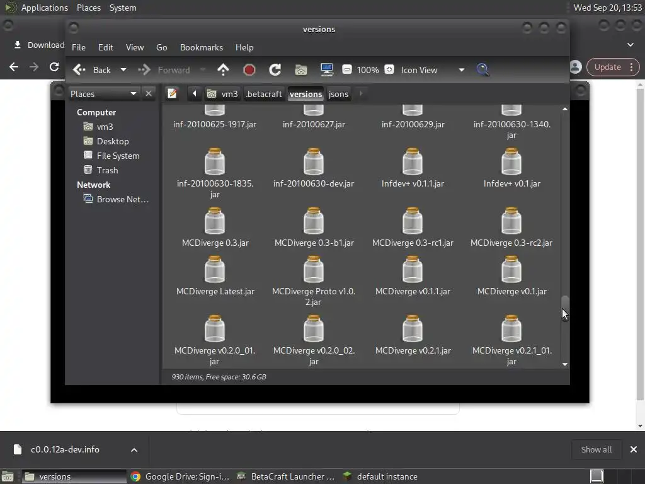Click the inf-20100627.jar file name

pos(314,124)
